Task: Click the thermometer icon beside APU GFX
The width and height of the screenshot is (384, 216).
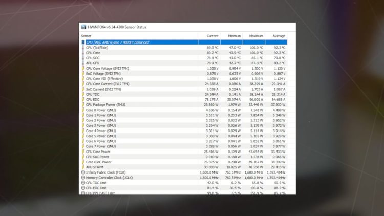Action: [83, 63]
